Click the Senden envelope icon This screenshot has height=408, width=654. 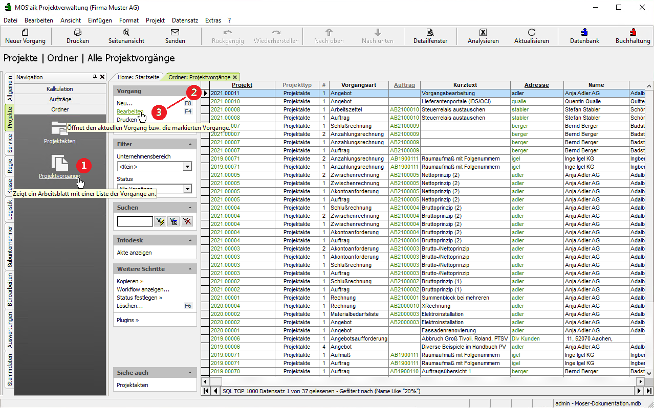click(x=175, y=32)
